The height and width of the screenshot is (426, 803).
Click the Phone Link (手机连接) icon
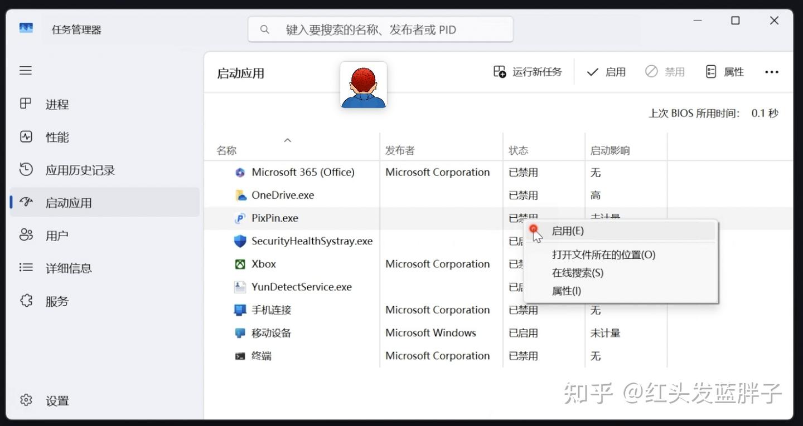pyautogui.click(x=240, y=310)
